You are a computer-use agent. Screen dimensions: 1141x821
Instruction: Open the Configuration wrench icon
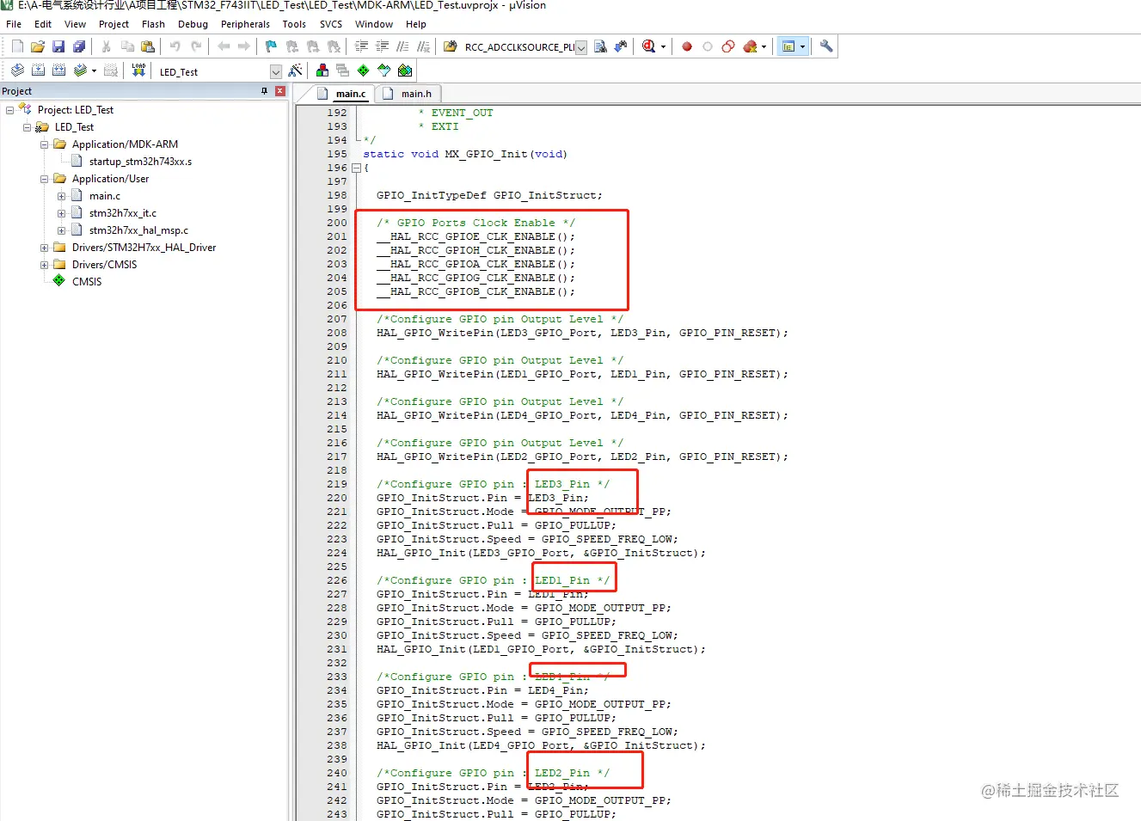pyautogui.click(x=826, y=46)
